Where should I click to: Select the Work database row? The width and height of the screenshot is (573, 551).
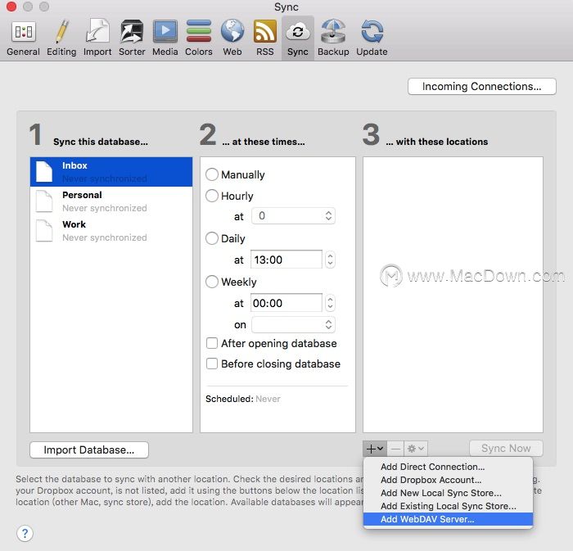click(111, 231)
